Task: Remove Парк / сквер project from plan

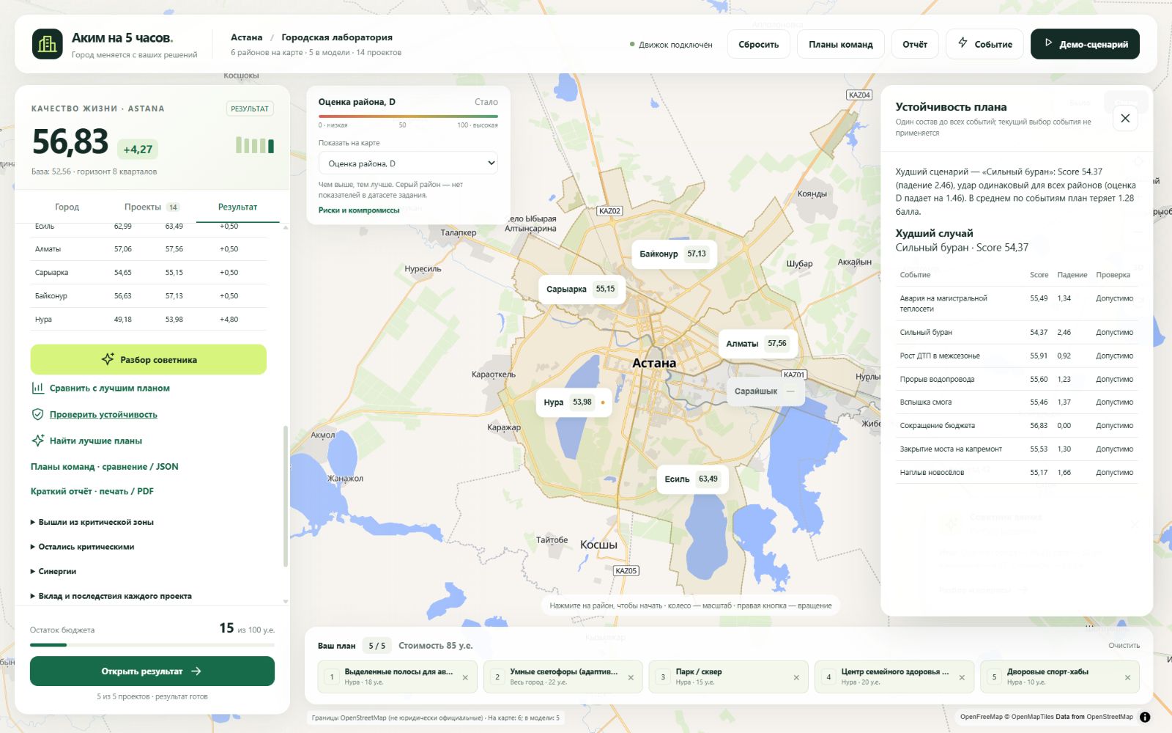Action: 796,677
